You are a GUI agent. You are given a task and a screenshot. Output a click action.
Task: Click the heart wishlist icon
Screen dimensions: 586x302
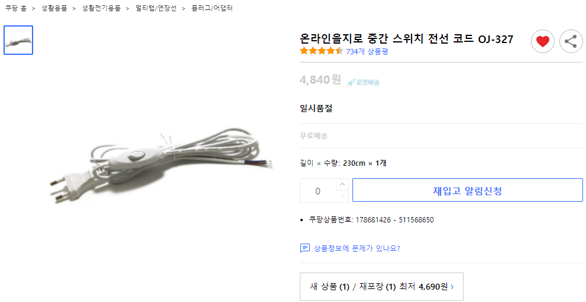[542, 41]
